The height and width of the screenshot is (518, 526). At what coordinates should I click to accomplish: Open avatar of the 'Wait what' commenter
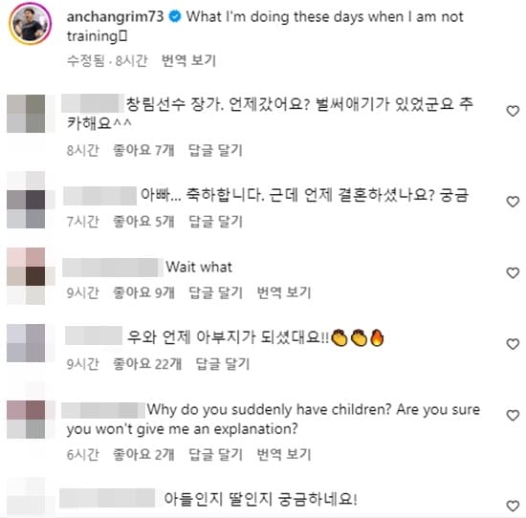[x=26, y=276]
